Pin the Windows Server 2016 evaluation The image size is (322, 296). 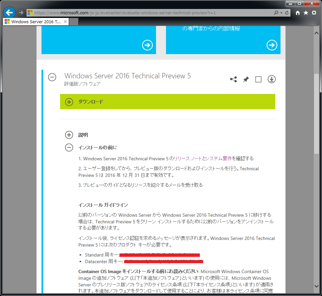click(x=246, y=79)
